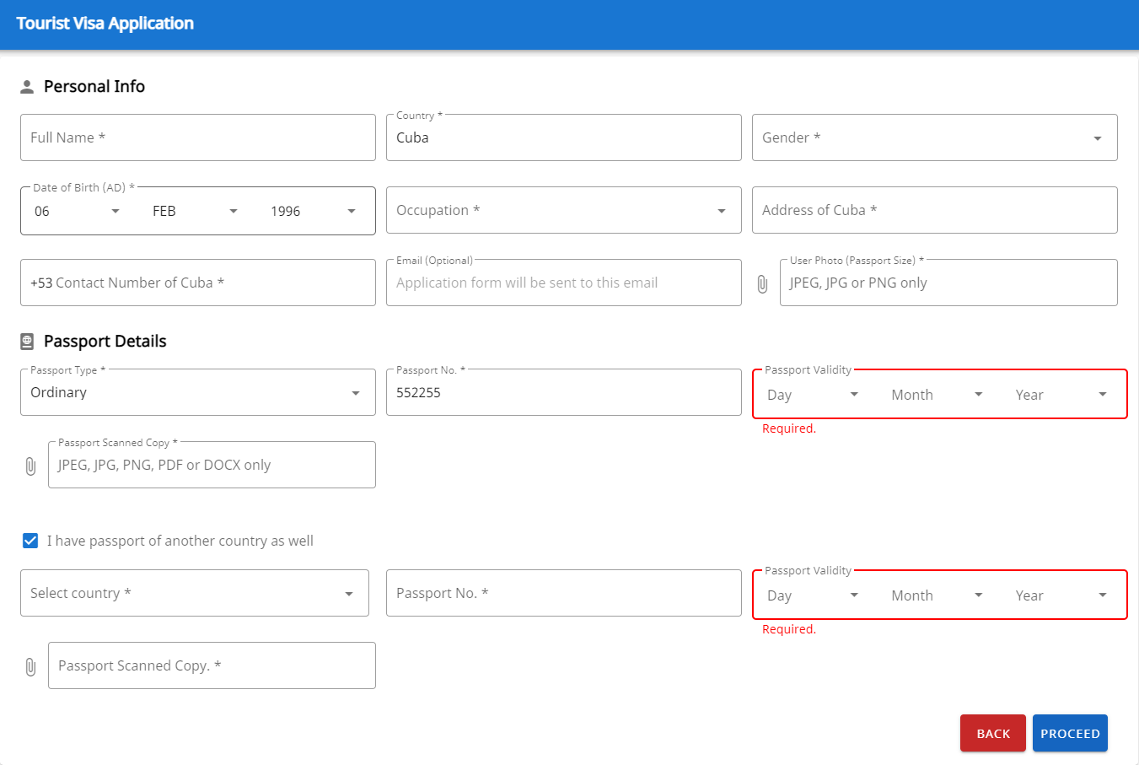The width and height of the screenshot is (1139, 765).
Task: Click the paperclip icon beside second passport scanned copy
Action: (x=30, y=667)
